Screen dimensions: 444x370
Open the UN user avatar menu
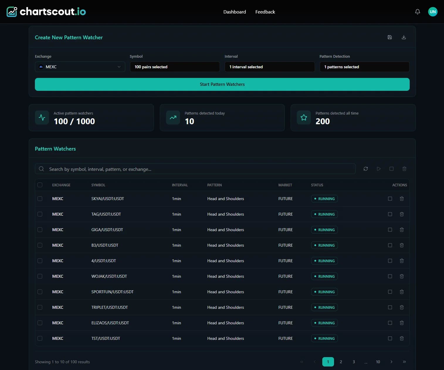[433, 12]
